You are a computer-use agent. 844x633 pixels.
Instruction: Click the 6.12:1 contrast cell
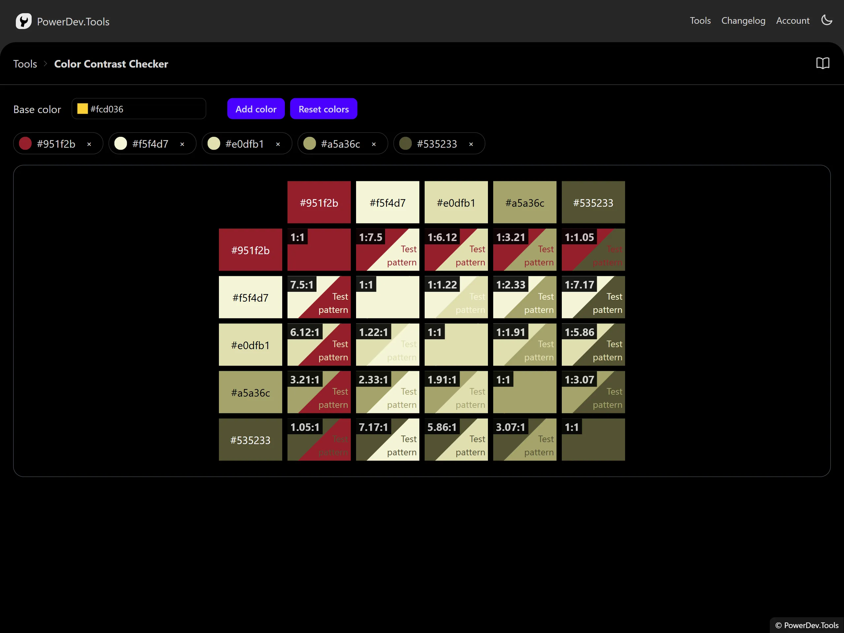[x=319, y=345]
